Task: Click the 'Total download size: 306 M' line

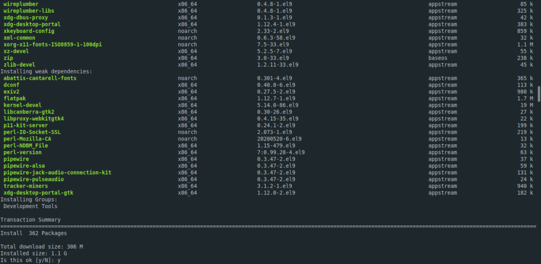Action: [41, 247]
